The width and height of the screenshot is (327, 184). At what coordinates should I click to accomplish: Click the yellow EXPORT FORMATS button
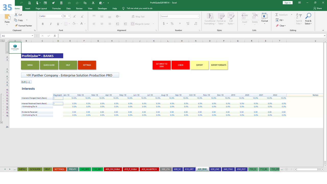[218, 65]
